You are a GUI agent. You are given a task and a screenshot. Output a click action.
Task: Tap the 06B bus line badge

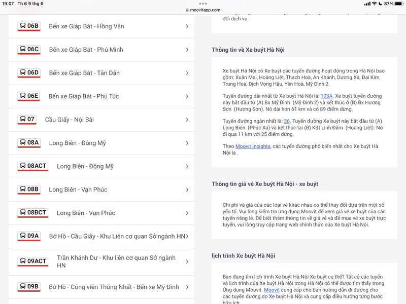click(29, 26)
